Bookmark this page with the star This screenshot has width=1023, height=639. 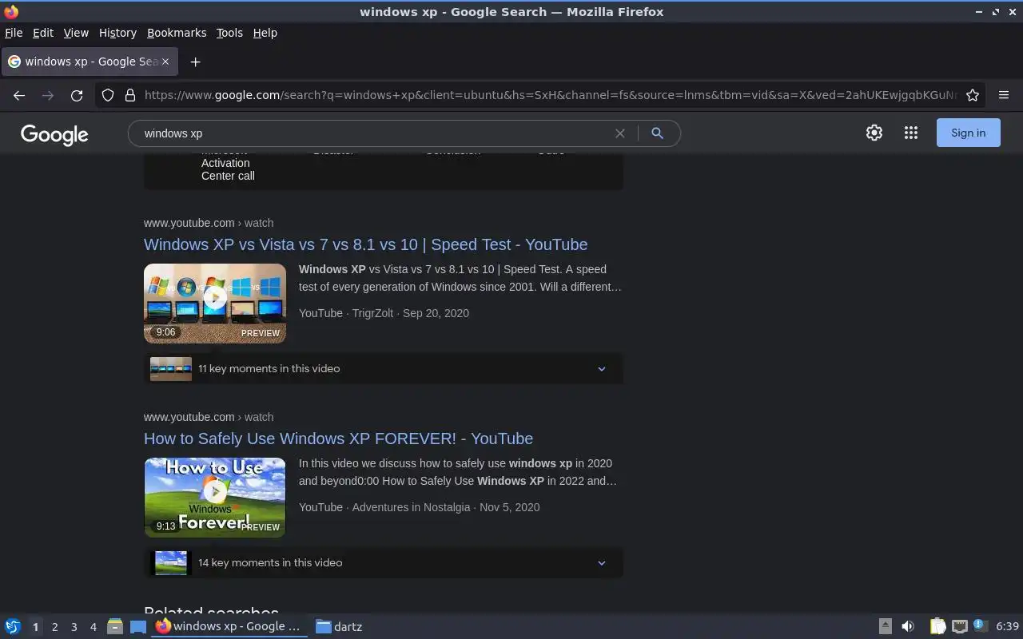click(973, 95)
